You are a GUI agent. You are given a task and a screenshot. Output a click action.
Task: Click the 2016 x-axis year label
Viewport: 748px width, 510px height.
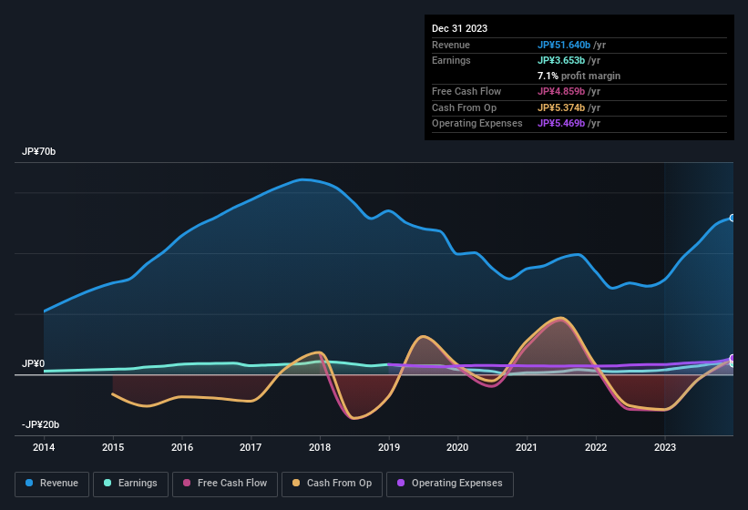pyautogui.click(x=182, y=447)
